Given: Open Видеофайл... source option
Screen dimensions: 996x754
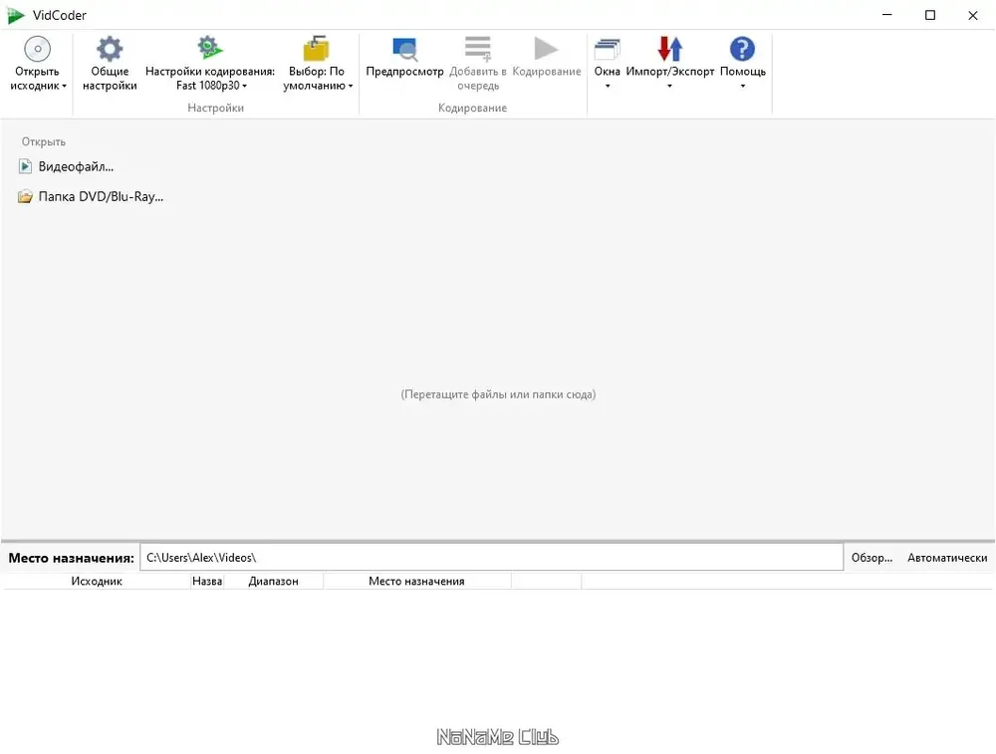Looking at the screenshot, I should click(x=67, y=166).
